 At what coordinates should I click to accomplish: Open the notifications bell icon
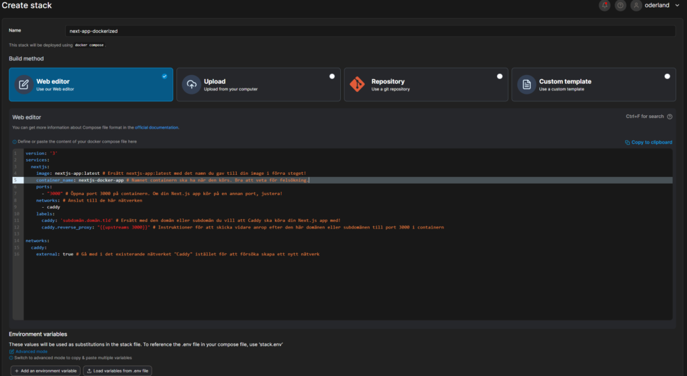coord(604,5)
